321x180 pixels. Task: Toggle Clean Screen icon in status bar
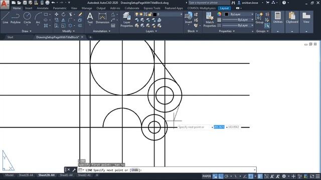point(312,176)
